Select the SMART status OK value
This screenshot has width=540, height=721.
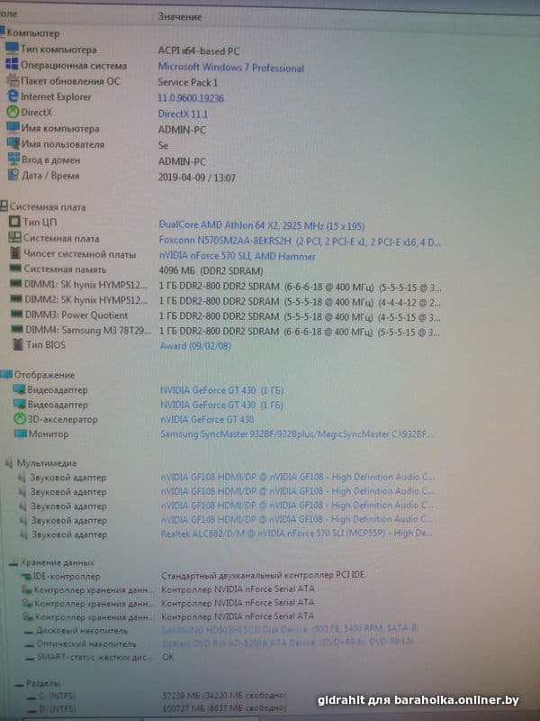pyautogui.click(x=167, y=657)
